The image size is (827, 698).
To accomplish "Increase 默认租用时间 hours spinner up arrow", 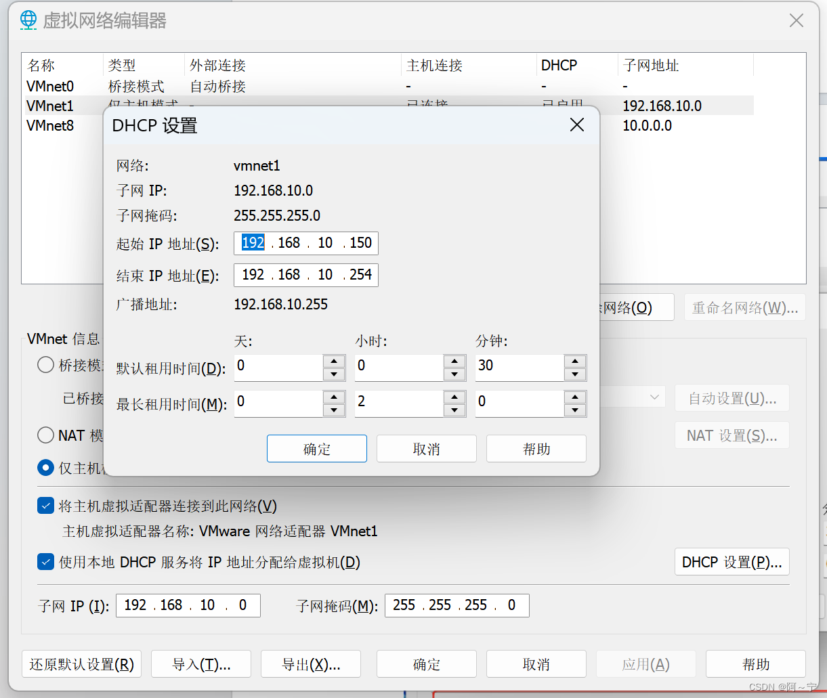I will (x=454, y=361).
